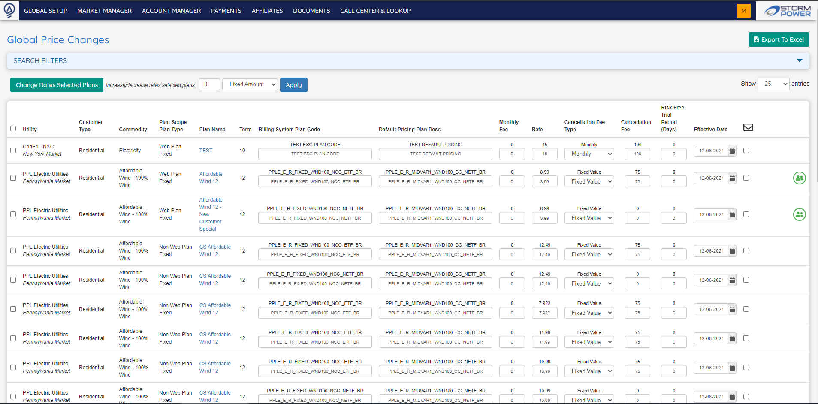Tick email checkbox for 7.922 rate row

[746, 309]
